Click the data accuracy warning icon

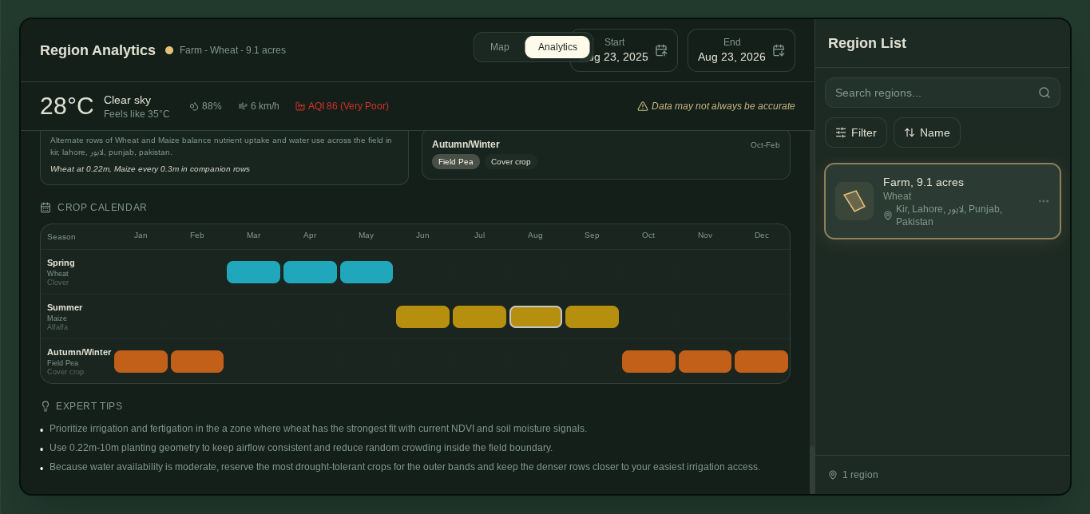point(642,106)
